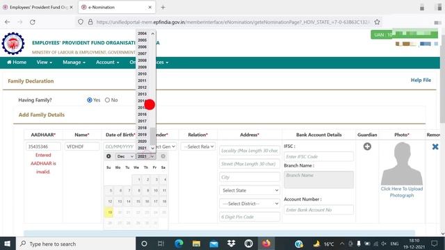Click Windows taskbar search box

pyautogui.click(x=76, y=244)
